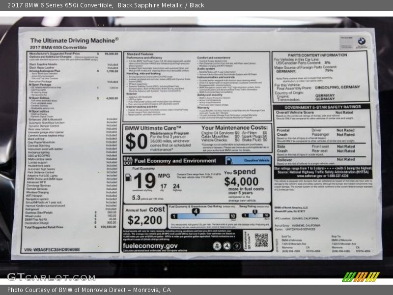Image resolution: width=393 pixels, height=295 pixels.
Task: Click the EPA DOT badge on the fuel label
Action: click(x=128, y=161)
